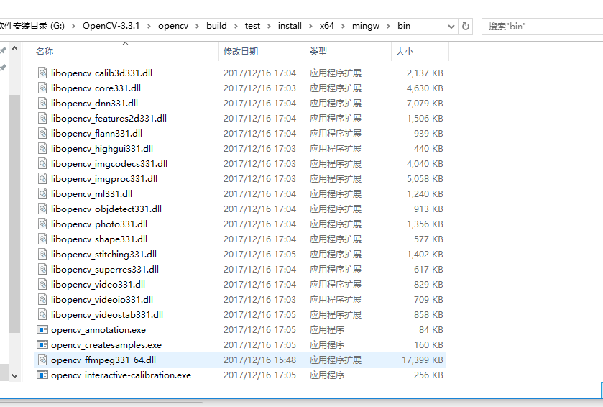Click the opencv_annotation.exe application icon
The height and width of the screenshot is (407, 603).
coord(42,329)
